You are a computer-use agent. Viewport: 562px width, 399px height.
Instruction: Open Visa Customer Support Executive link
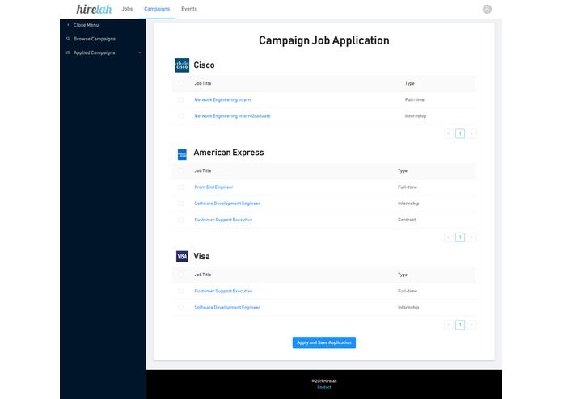(x=223, y=291)
